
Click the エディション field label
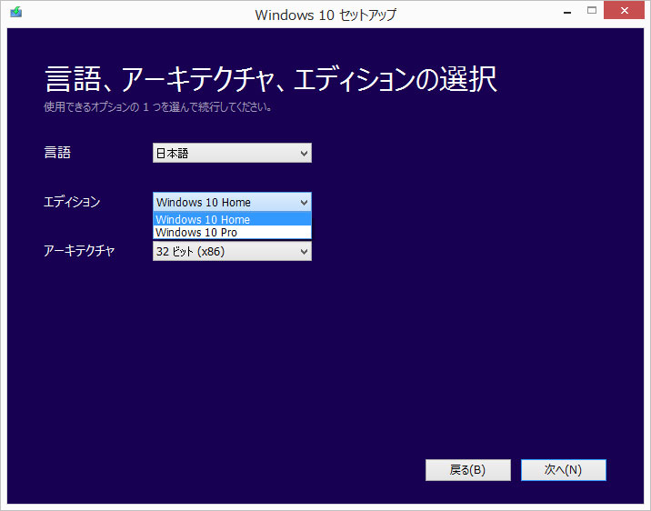[72, 202]
